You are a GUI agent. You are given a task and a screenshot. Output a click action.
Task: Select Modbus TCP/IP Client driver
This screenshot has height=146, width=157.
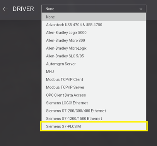coord(94,79)
